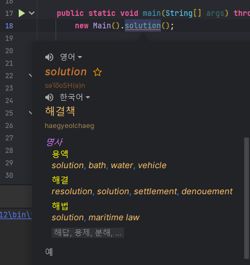Screen dimensions: 250x265
Task: Play Korean pronunciation of 해결책
Action: [x=49, y=97]
